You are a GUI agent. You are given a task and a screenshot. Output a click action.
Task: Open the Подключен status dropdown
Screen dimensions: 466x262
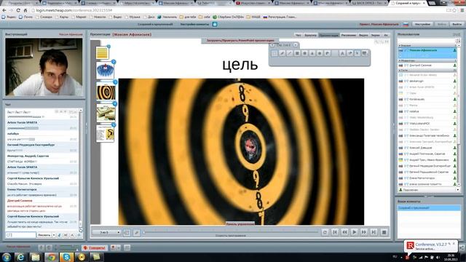(429, 190)
